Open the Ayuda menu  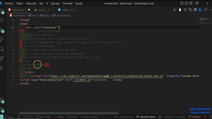point(79,4)
